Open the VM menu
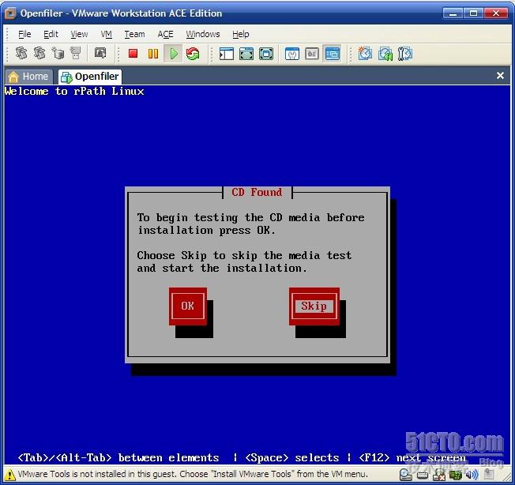 [x=107, y=34]
